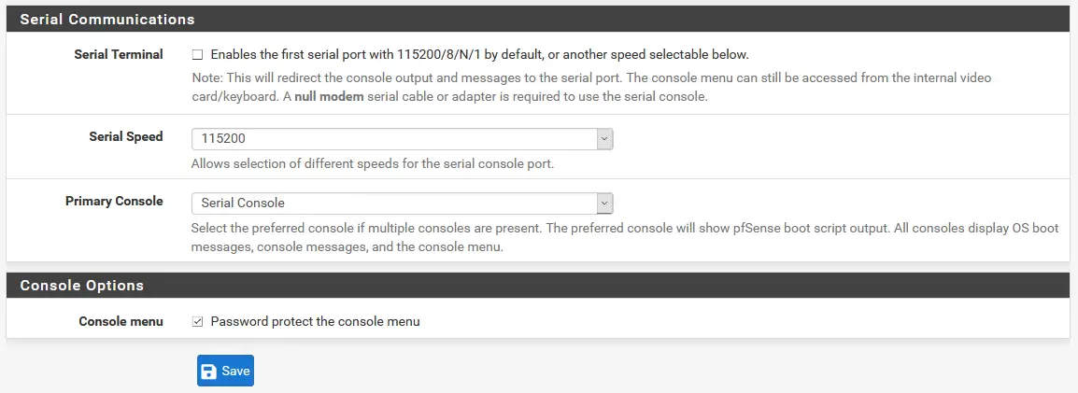The height and width of the screenshot is (393, 1078).
Task: Click the arrow on the Serial Speed selector
Action: 604,139
